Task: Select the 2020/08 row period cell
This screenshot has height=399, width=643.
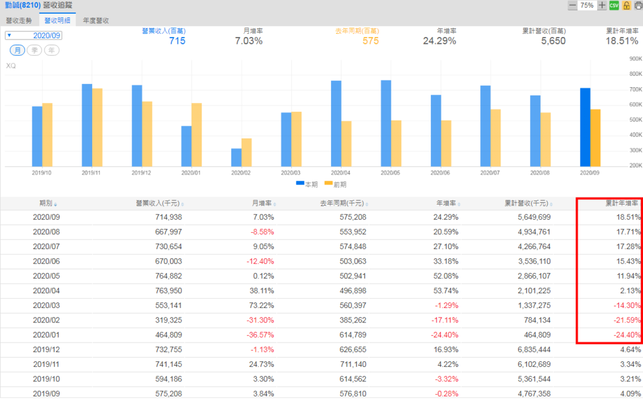Action: tap(46, 232)
